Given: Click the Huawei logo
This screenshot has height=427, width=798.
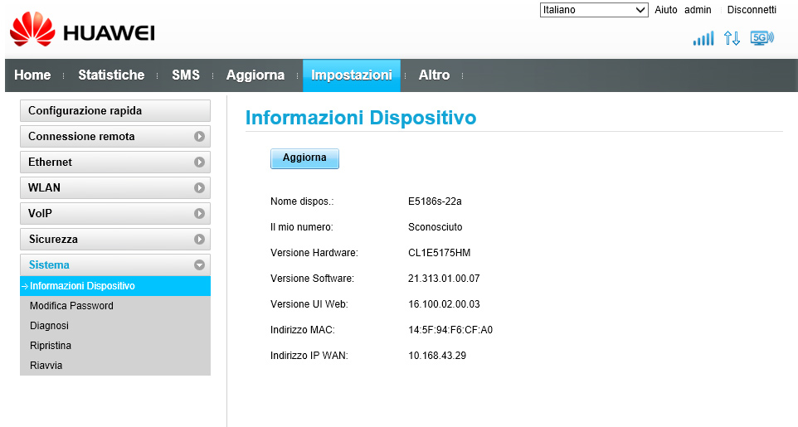Looking at the screenshot, I should pos(82,32).
